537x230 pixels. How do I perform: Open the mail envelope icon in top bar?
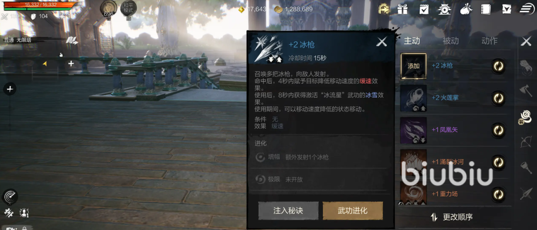click(507, 9)
